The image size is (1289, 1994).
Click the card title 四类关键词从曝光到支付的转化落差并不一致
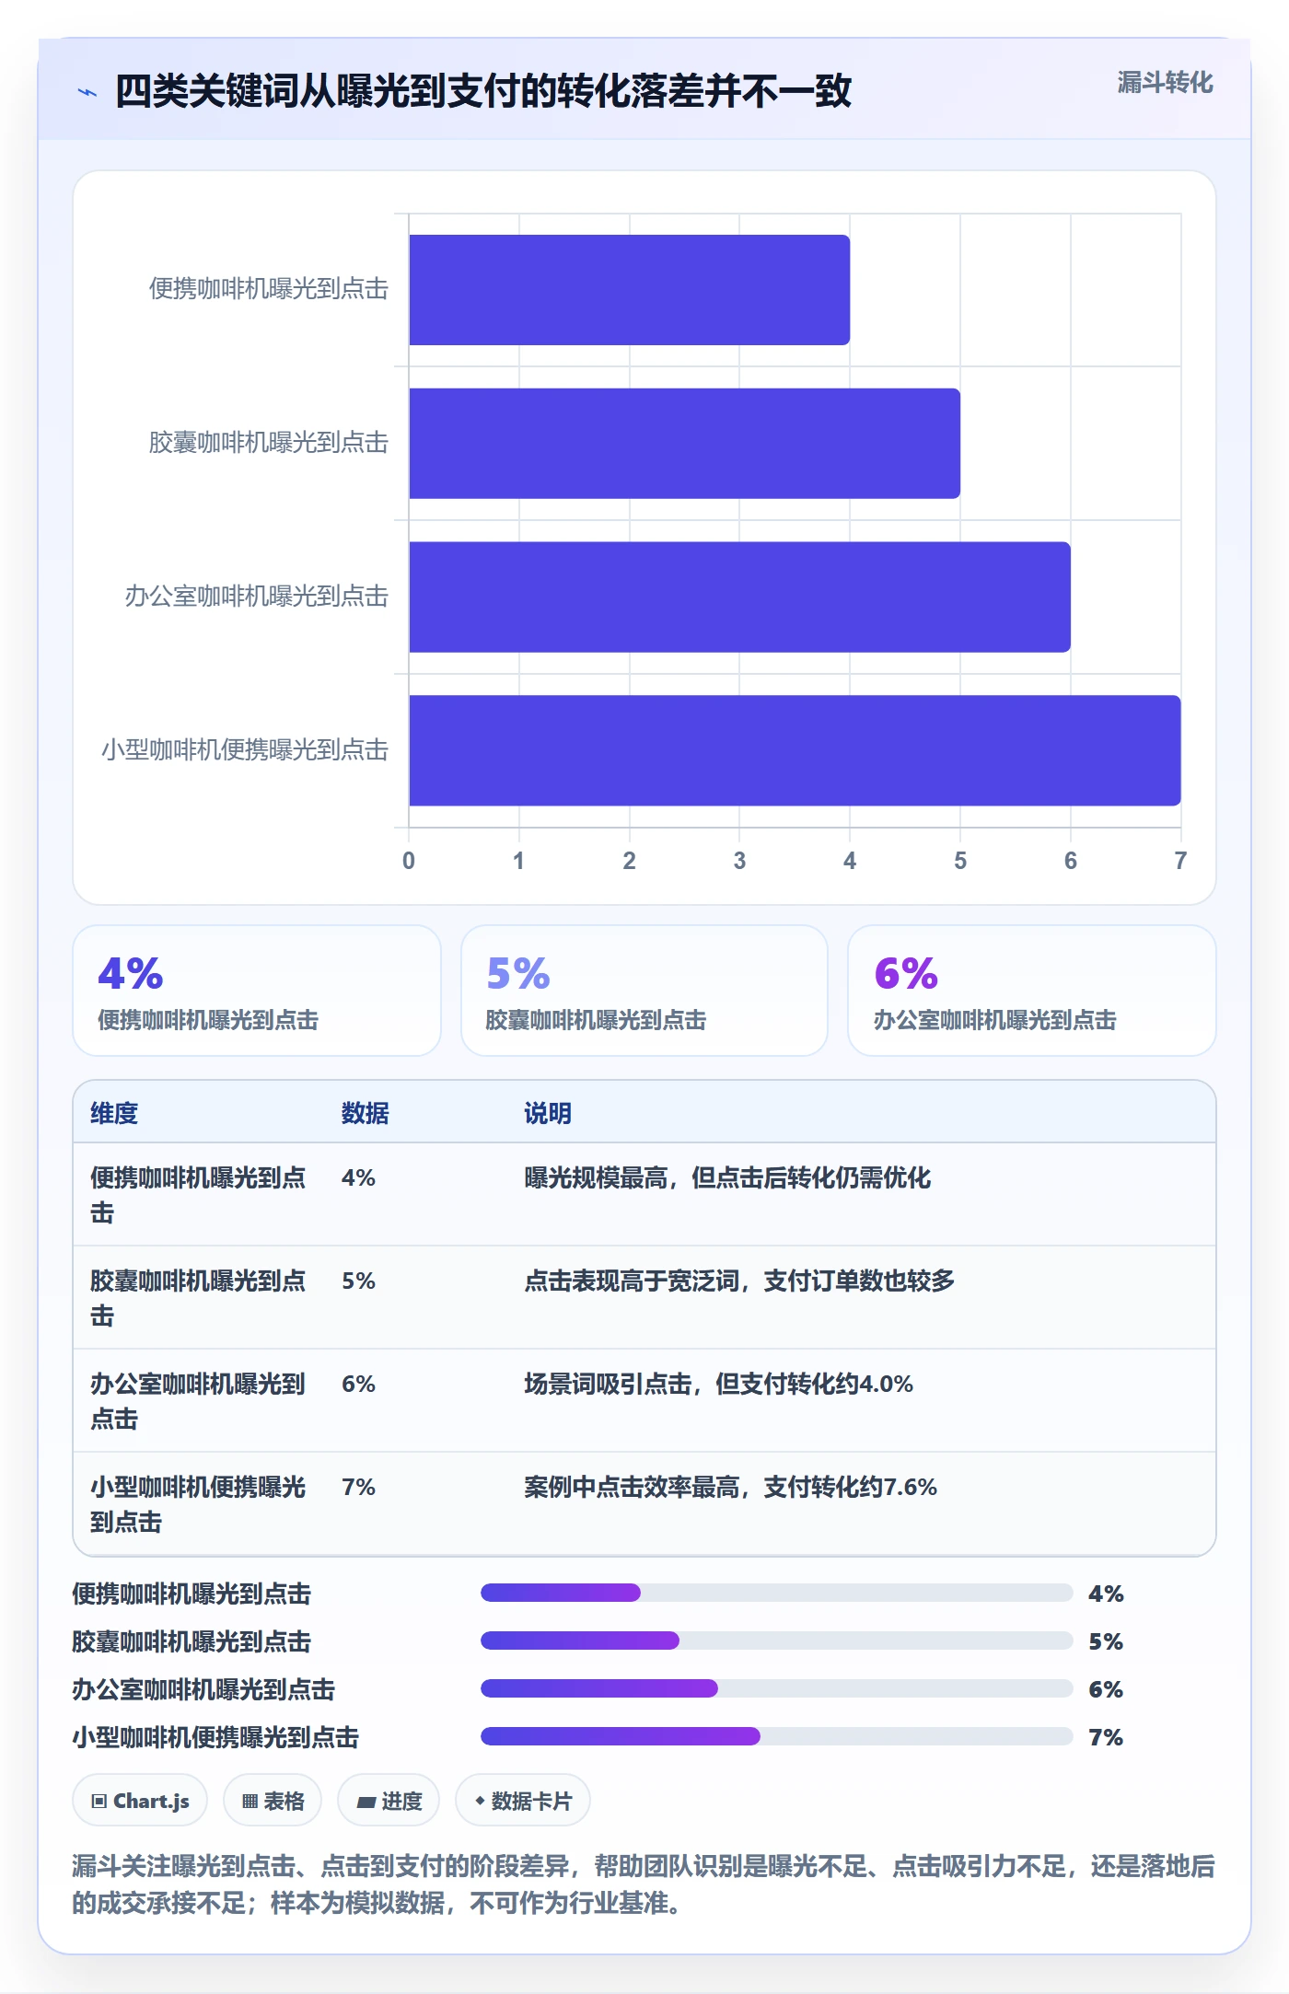[483, 91]
